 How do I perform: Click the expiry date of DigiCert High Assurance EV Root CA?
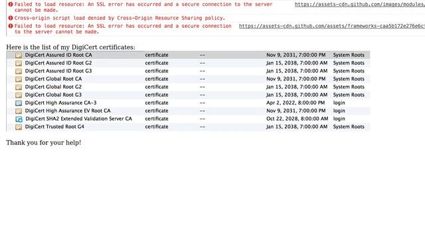coord(296,111)
